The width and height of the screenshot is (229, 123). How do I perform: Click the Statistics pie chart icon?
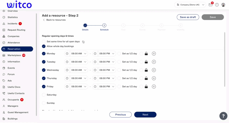click(4, 17)
